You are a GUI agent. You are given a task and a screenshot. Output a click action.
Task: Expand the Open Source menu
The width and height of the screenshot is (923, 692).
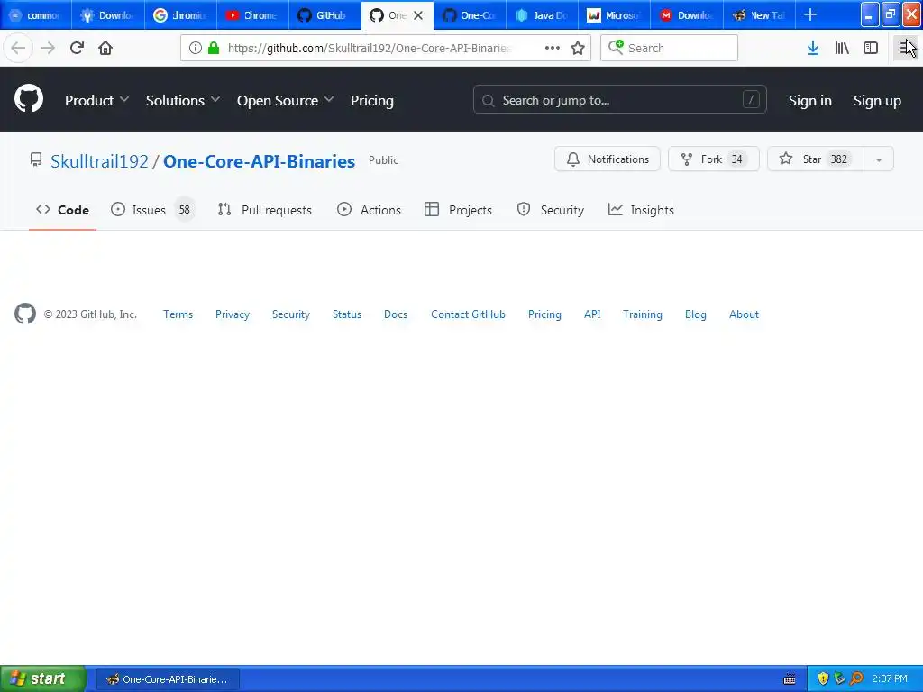286,100
